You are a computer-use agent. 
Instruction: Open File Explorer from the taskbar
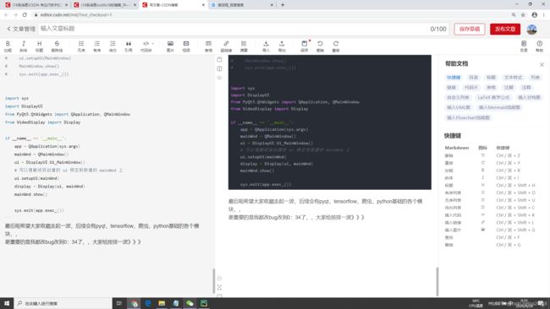[162, 303]
